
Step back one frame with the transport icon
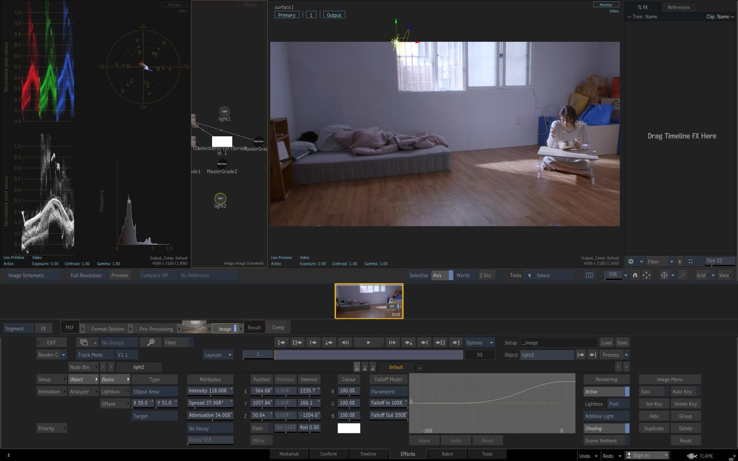pyautogui.click(x=345, y=342)
